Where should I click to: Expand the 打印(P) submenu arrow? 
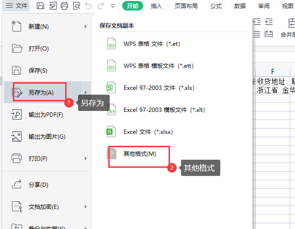coord(86,158)
